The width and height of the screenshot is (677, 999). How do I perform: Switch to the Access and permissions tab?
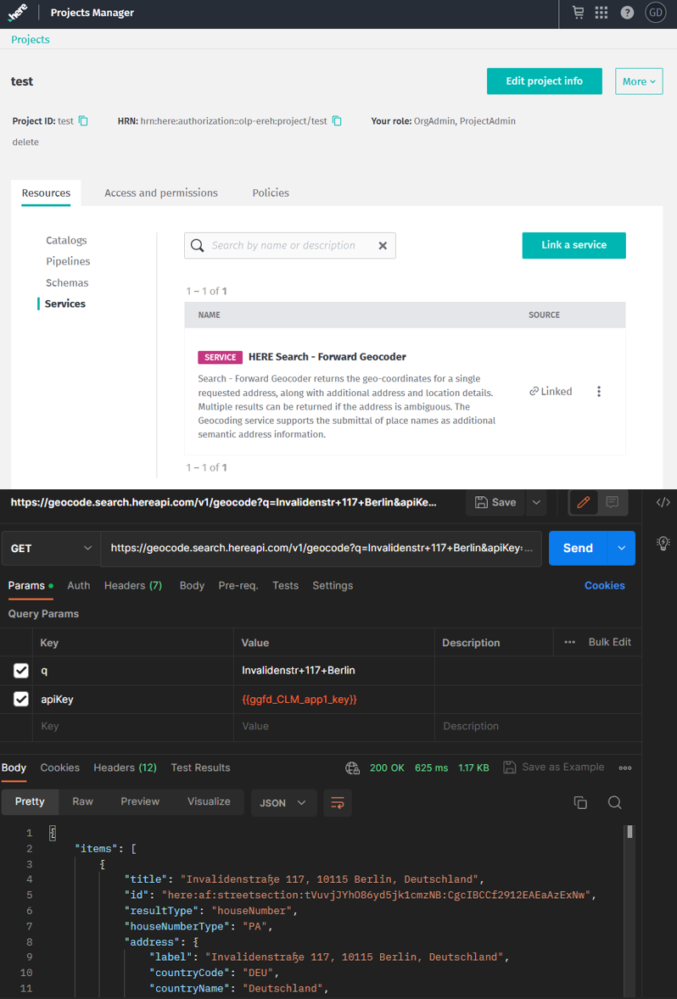161,193
